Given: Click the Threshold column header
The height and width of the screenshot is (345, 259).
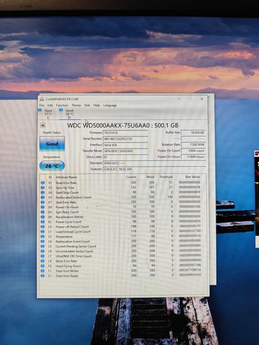Looking at the screenshot, I should click(x=166, y=177).
